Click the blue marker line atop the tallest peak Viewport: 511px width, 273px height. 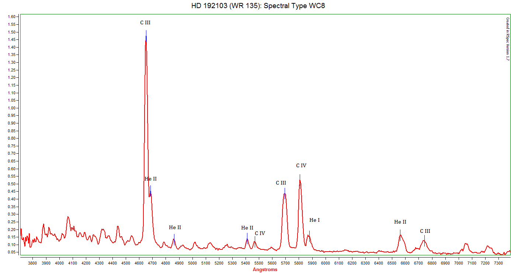click(x=146, y=35)
